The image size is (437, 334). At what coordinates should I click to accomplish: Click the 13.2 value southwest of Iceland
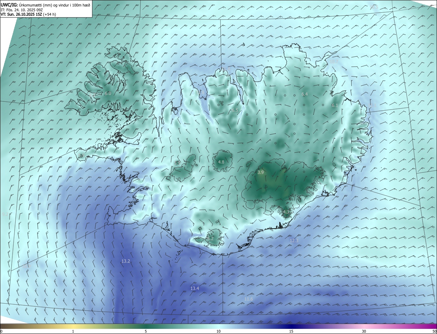pos(126,261)
